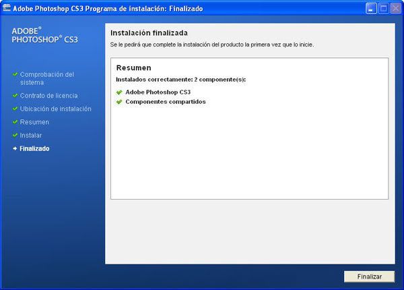
Task: Select the 'Instalar' step in sidebar
Action: (31, 135)
